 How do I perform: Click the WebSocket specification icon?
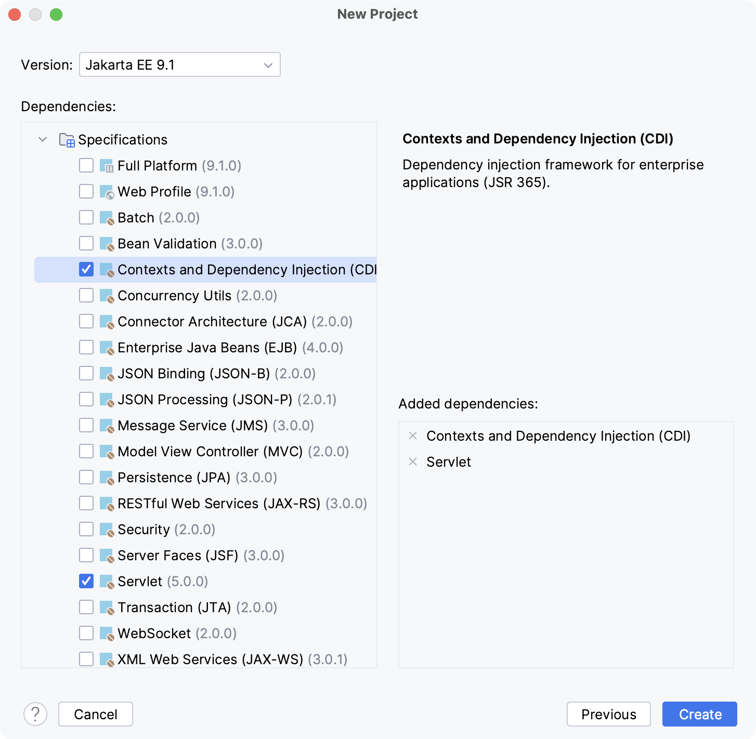(106, 633)
